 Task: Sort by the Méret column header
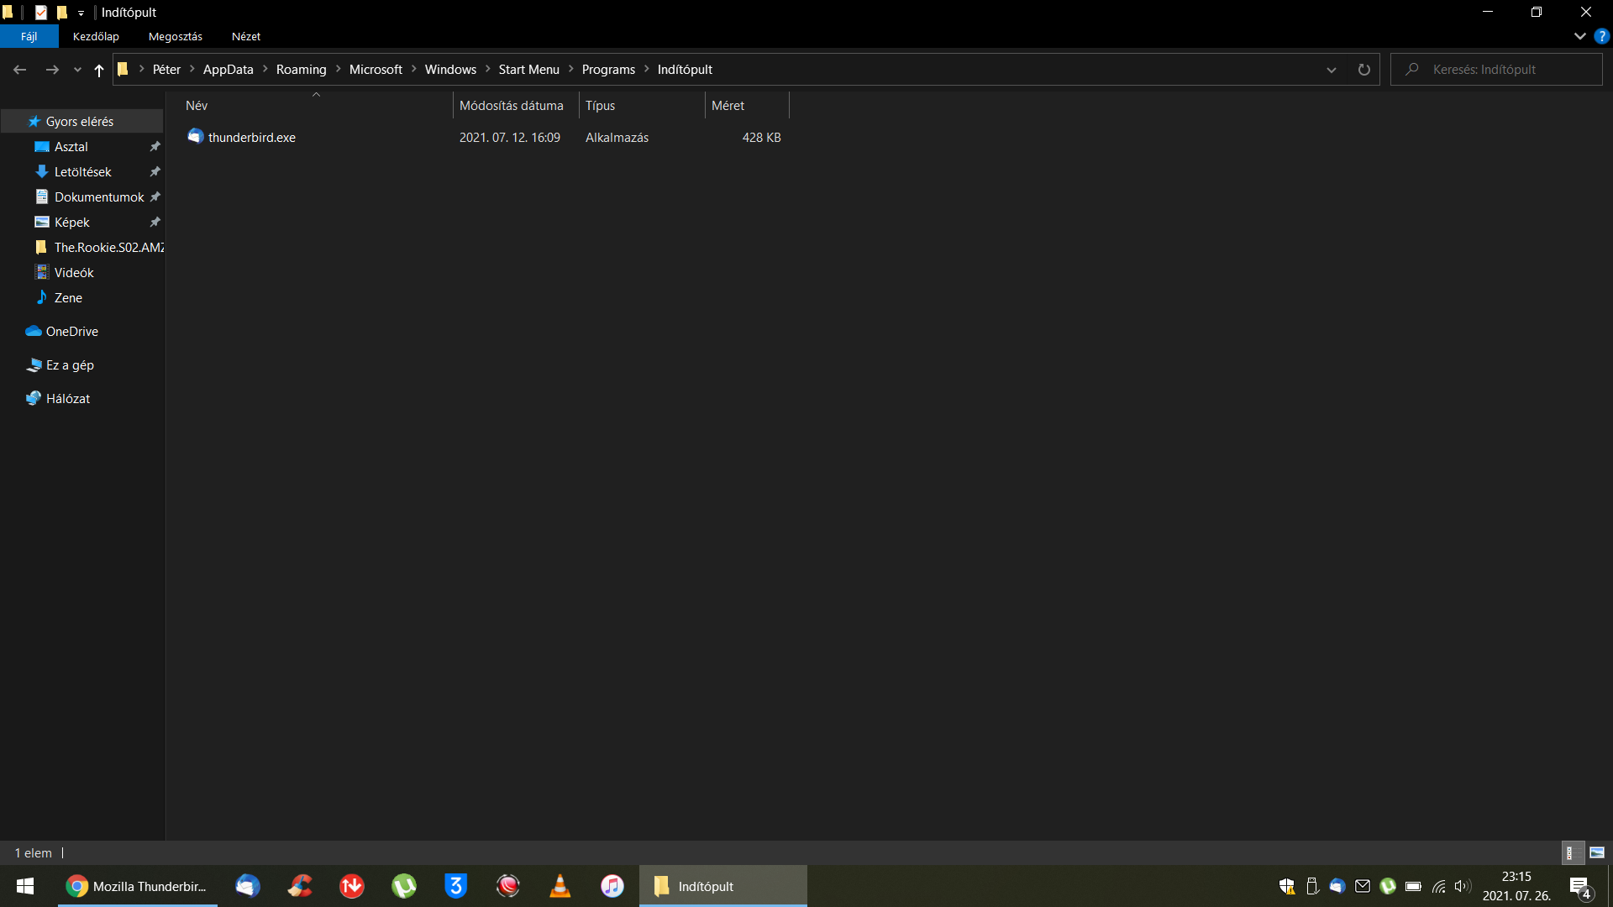tap(747, 106)
